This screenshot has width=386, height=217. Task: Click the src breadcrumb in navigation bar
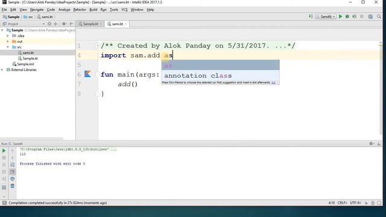click(x=28, y=17)
